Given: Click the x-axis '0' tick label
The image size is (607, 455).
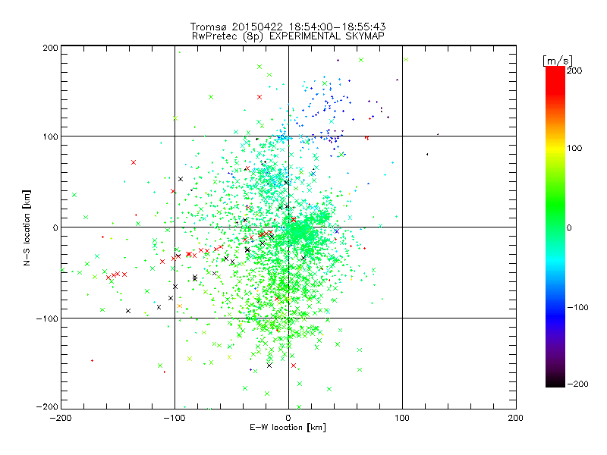Looking at the screenshot, I should point(288,418).
